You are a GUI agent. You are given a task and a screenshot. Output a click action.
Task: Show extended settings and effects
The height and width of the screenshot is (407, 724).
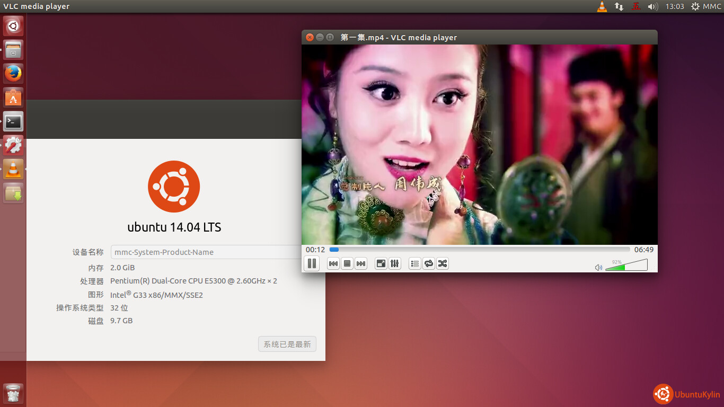[394, 263]
